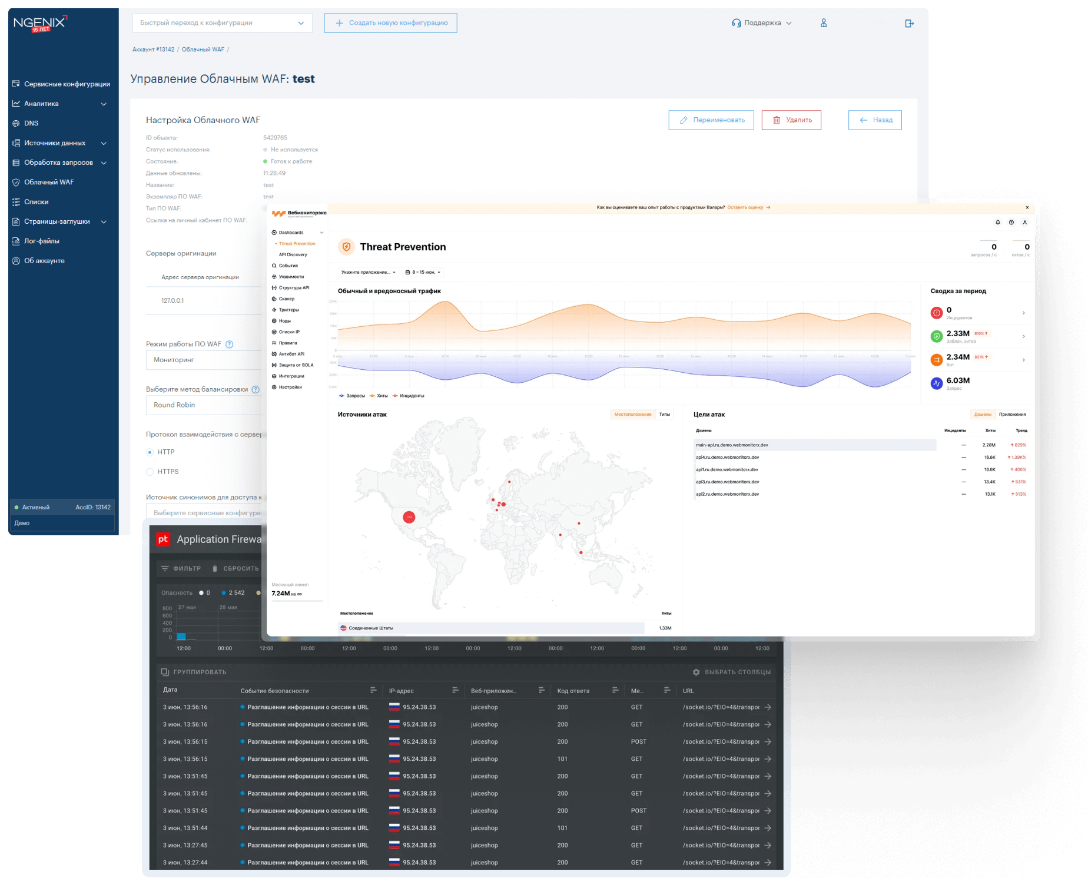Click the Создать новую конфигурацию button

click(390, 23)
